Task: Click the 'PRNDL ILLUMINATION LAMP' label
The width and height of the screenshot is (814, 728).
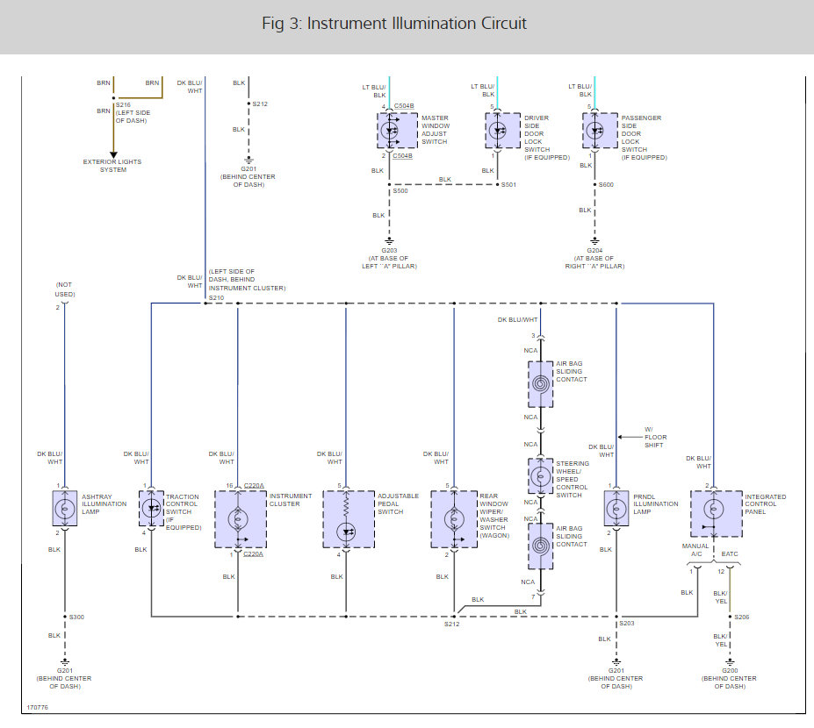Action: pos(656,504)
